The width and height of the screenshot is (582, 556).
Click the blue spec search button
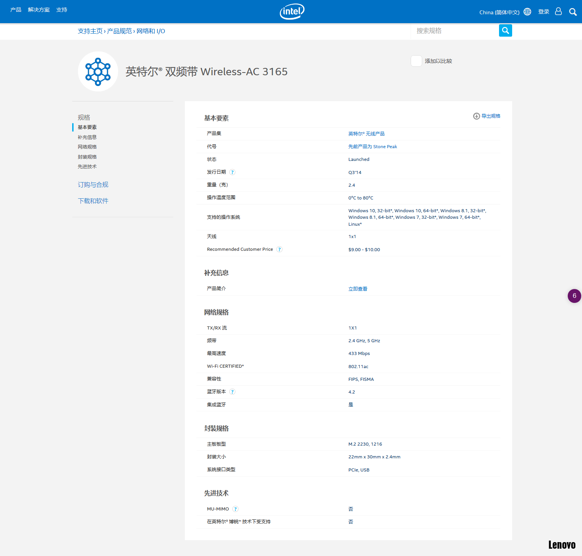coord(505,30)
